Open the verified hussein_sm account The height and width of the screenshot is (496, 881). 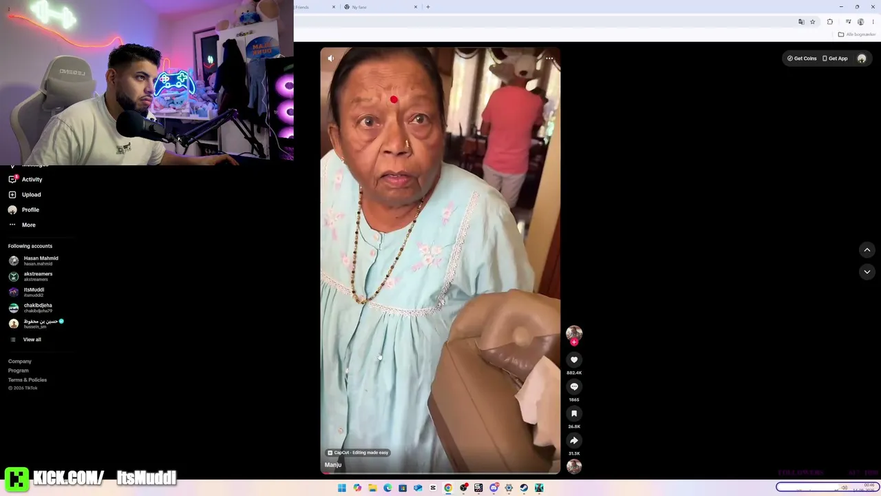pyautogui.click(x=36, y=323)
